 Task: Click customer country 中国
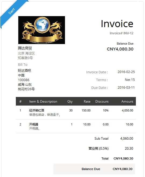(21, 75)
